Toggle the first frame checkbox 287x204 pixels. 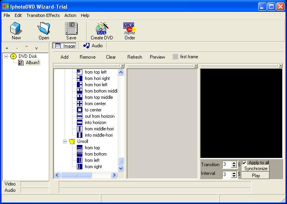click(175, 57)
